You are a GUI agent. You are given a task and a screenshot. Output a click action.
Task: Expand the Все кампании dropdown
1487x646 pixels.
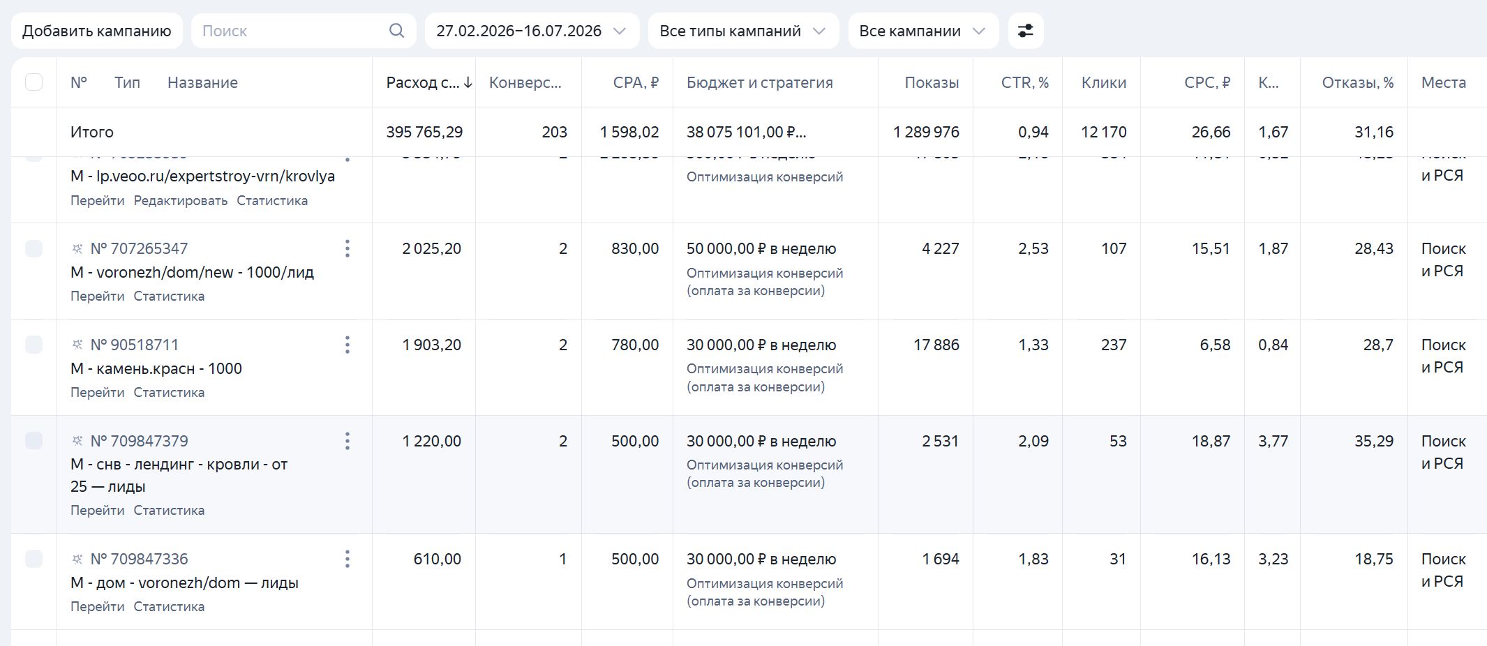(923, 31)
